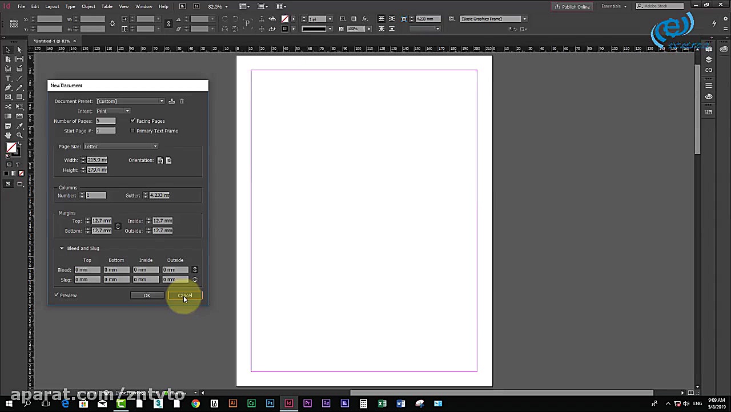Toggle the margins chain link icon

[118, 226]
